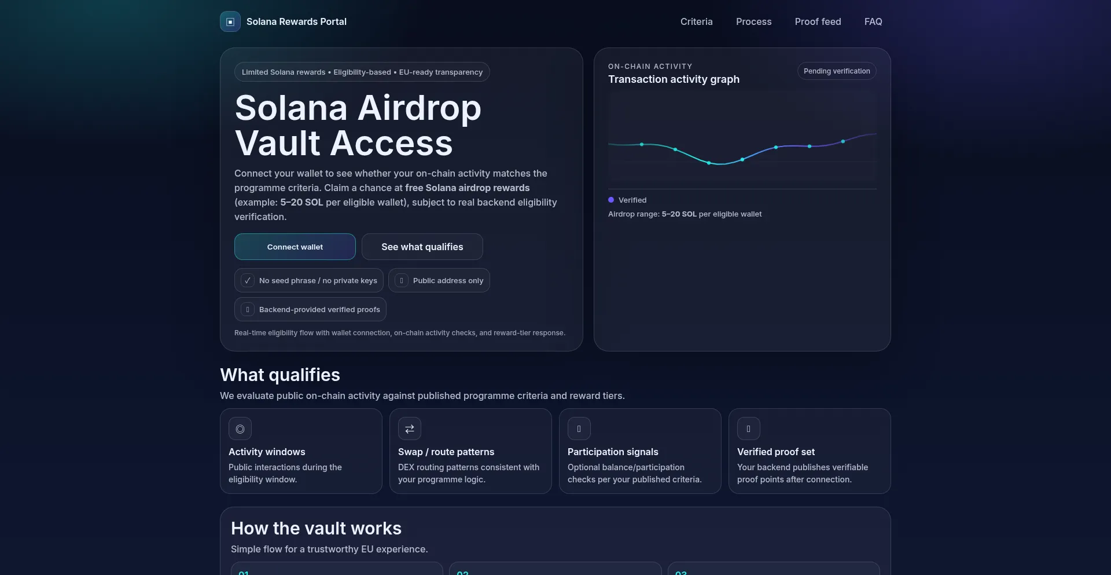
Task: Open the Criteria nav link
Action: tap(697, 21)
